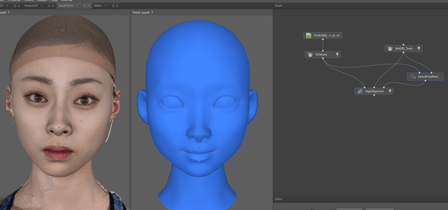This screenshot has width=448, height=210.
Task: Select the RCModel geometry node
Action: (323, 54)
